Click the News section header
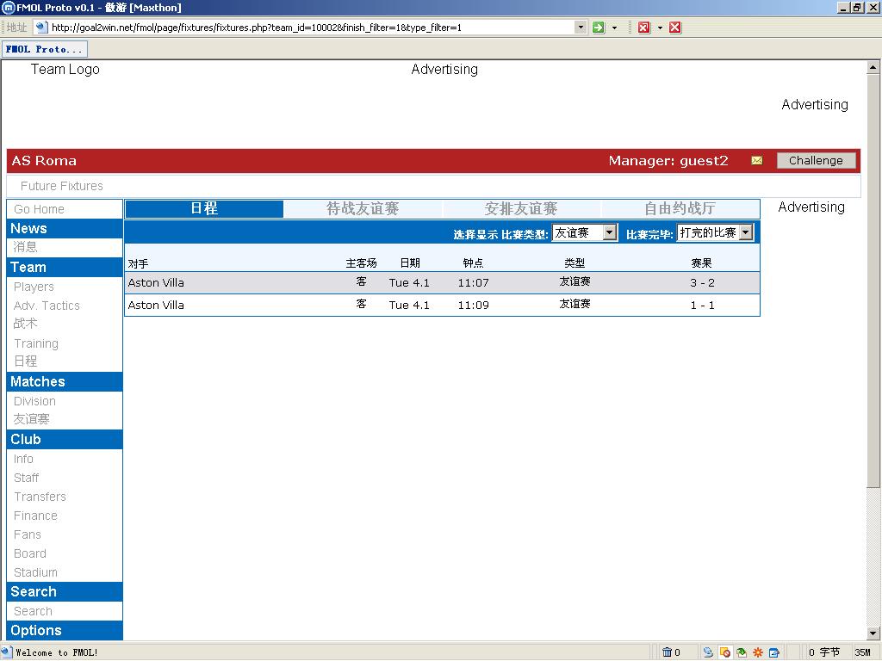The height and width of the screenshot is (661, 882). pyautogui.click(x=65, y=229)
